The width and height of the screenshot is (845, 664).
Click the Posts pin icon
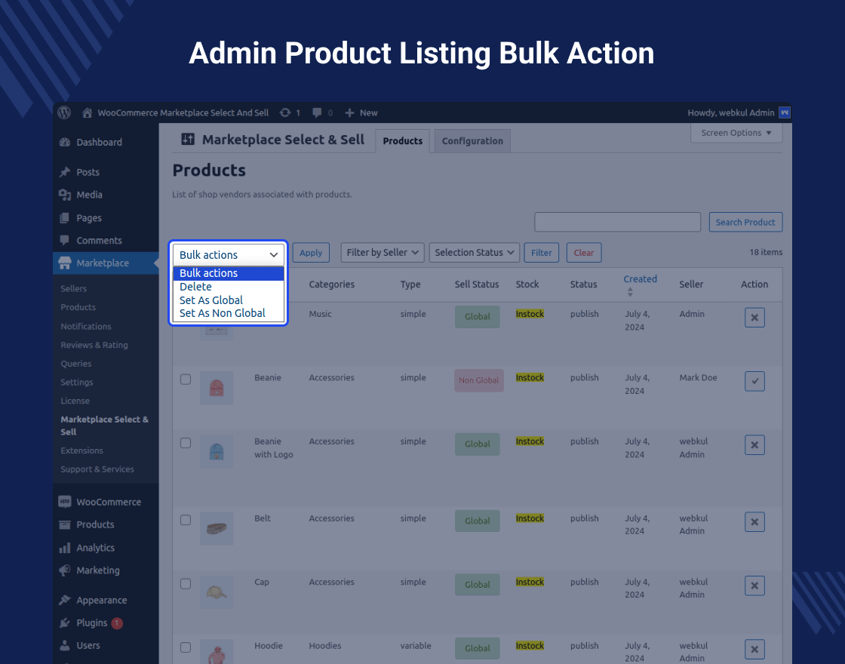click(x=65, y=172)
